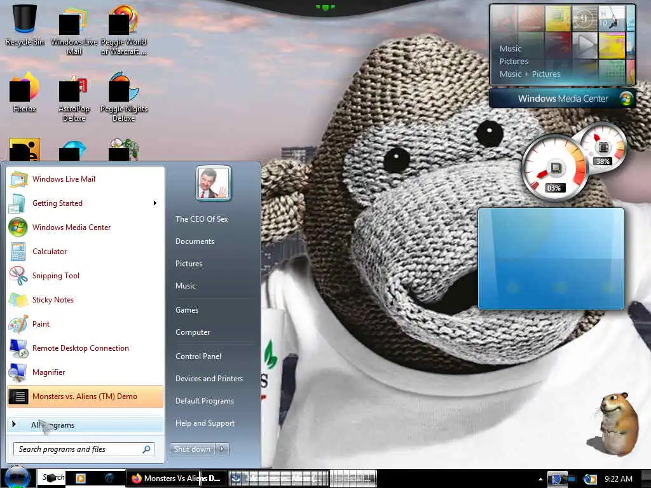Screen dimensions: 651x488
Task: Click the Windows Media Center gadget banner
Action: point(563,98)
